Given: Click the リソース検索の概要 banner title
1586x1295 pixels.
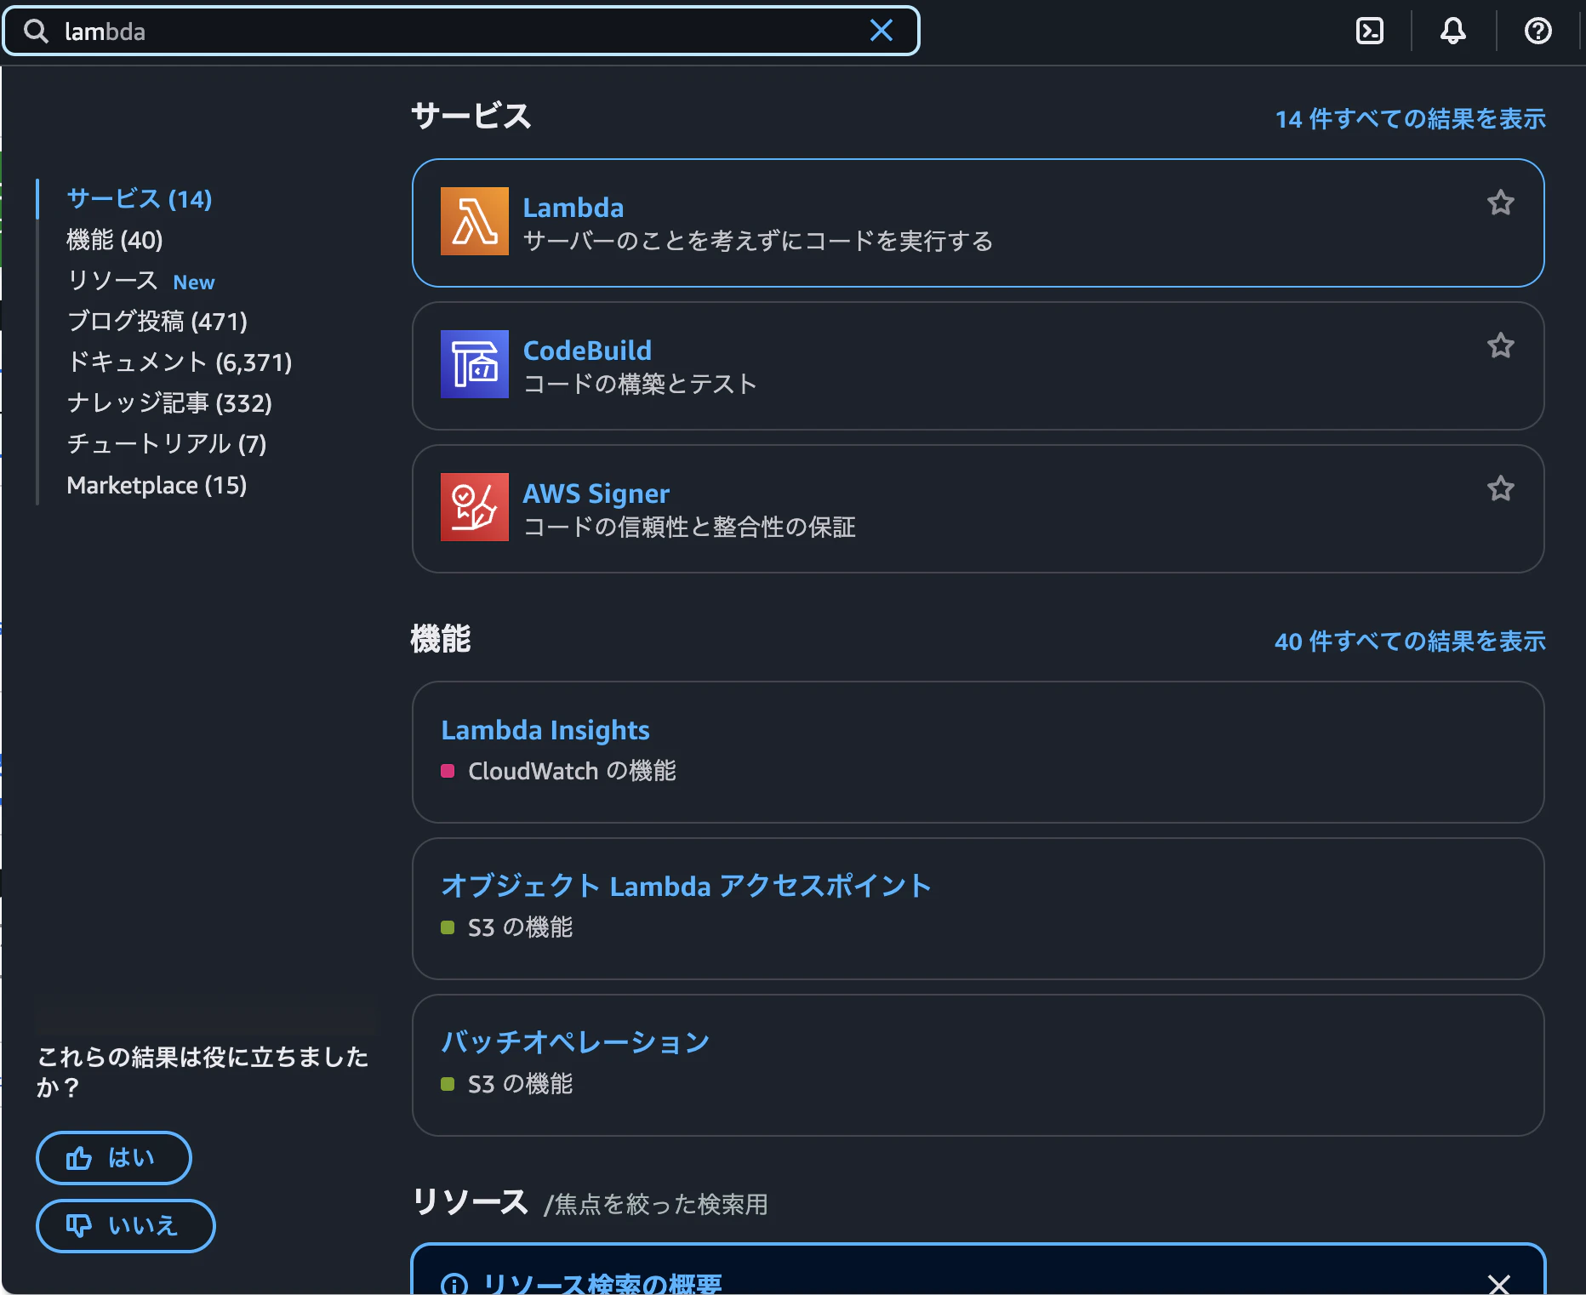Looking at the screenshot, I should 602,1283.
